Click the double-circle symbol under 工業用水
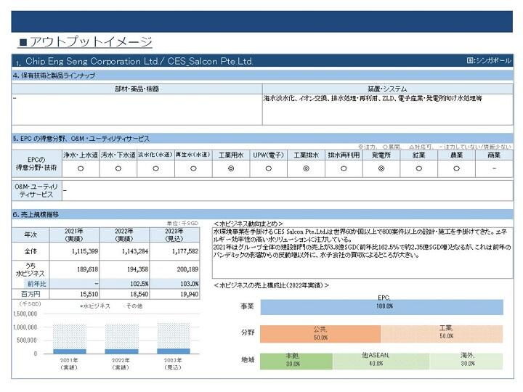Image resolution: width=523 pixels, height=392 pixels. point(231,168)
